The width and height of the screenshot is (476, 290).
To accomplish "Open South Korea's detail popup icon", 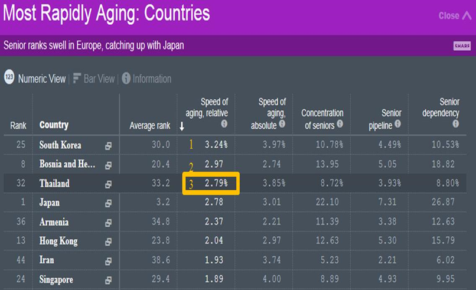I will pos(109,146).
